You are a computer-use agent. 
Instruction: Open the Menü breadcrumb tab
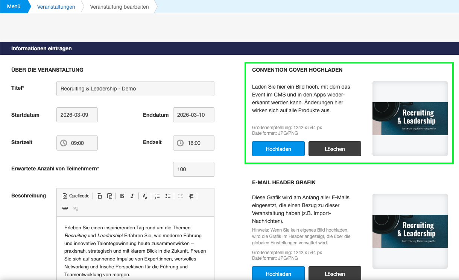[x=14, y=6]
